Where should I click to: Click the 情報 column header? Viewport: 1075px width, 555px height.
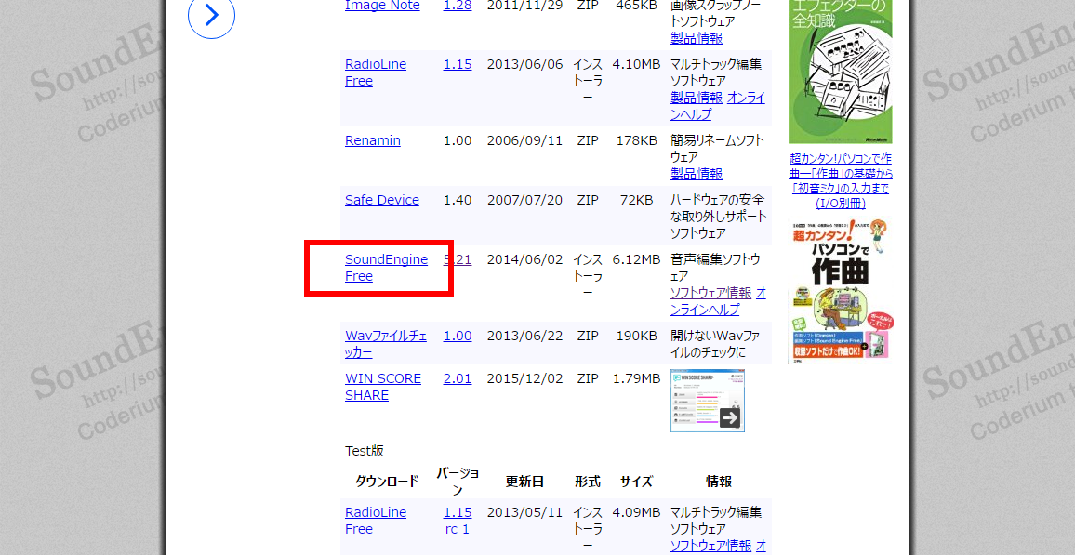719,482
